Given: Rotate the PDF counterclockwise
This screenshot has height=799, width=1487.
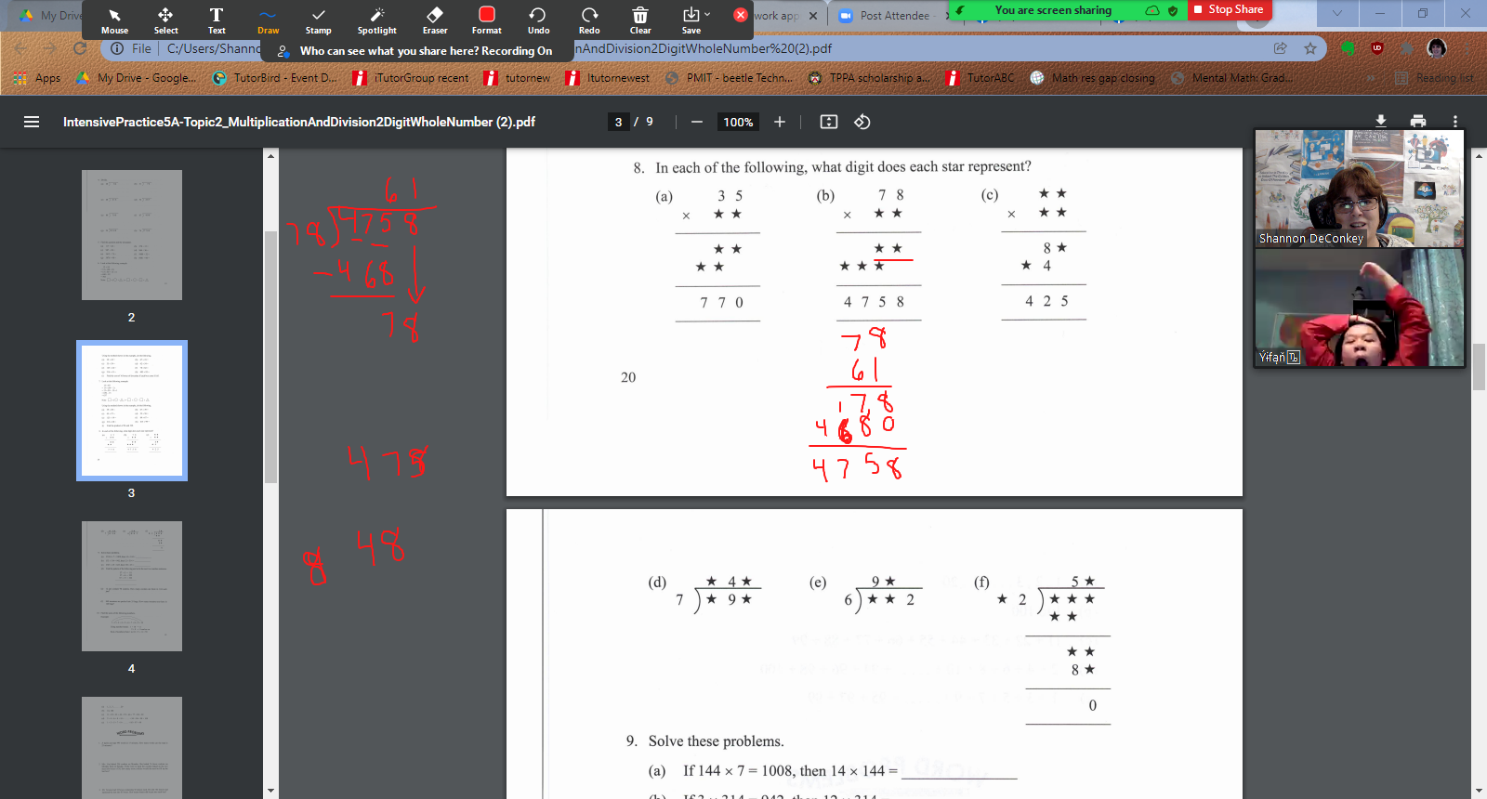Looking at the screenshot, I should click(862, 122).
